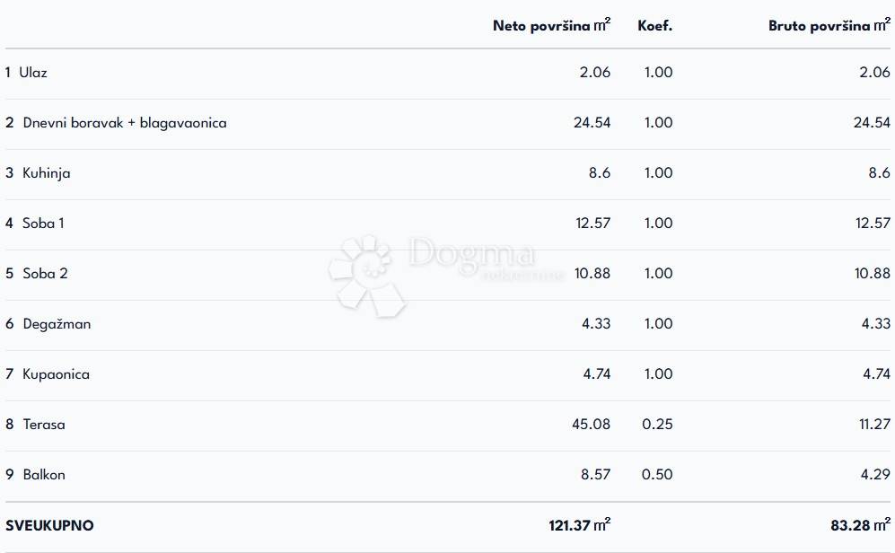Viewport: 895px width, 553px height.
Task: Click the Dogma watermark logo icon
Action: pyautogui.click(x=366, y=273)
